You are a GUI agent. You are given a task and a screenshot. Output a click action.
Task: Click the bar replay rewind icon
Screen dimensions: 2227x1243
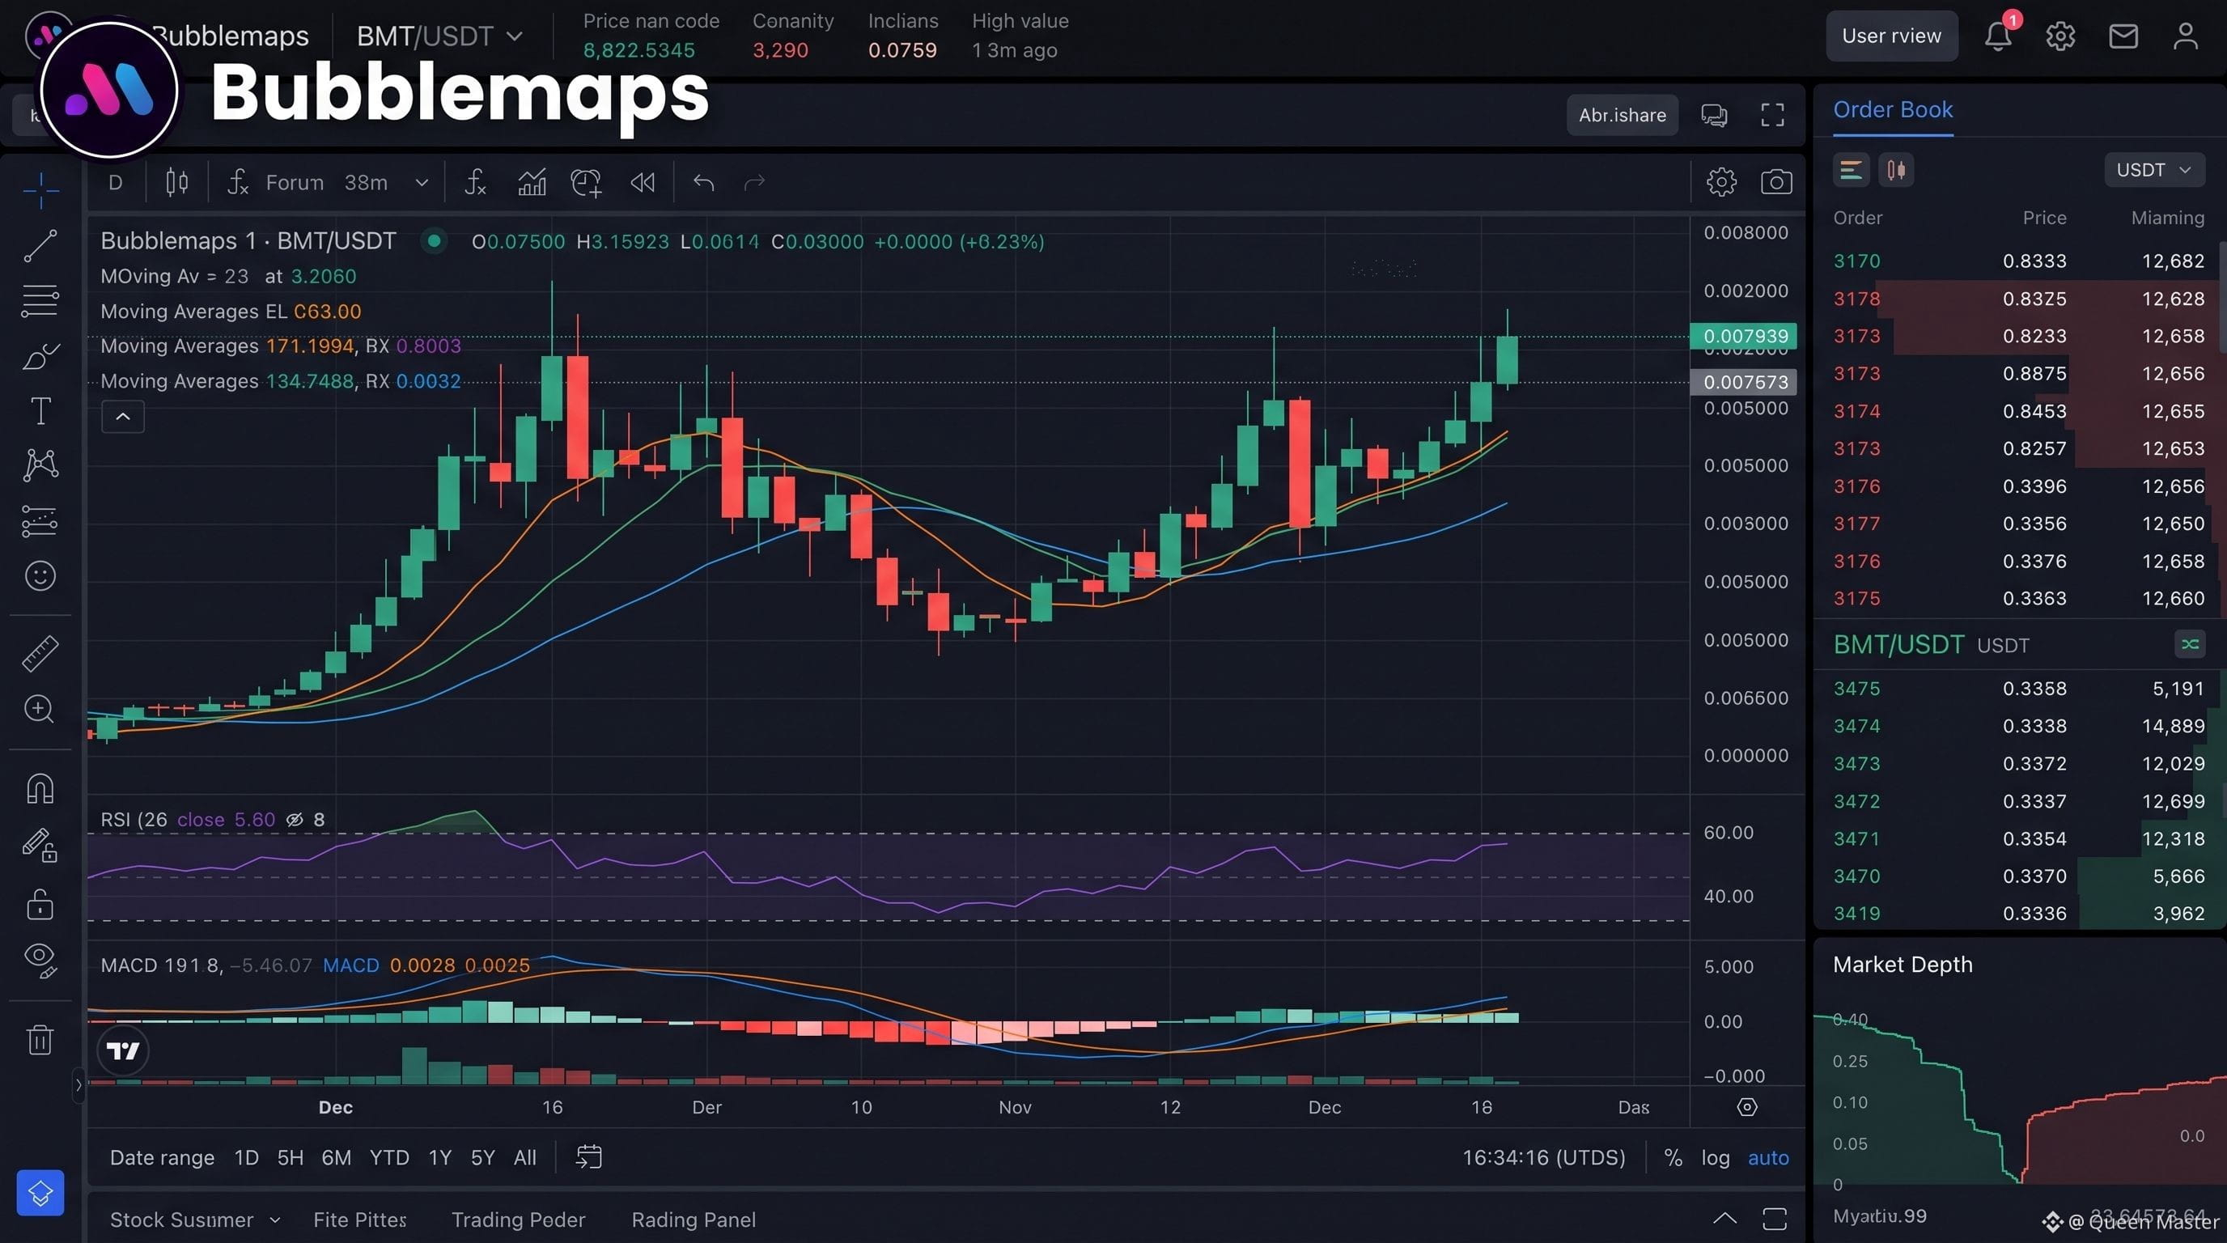point(643,182)
